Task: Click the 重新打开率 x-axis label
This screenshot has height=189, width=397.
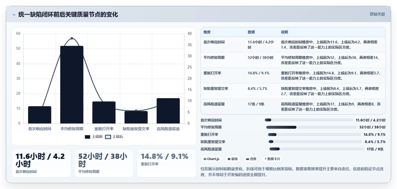Action: pyautogui.click(x=104, y=129)
